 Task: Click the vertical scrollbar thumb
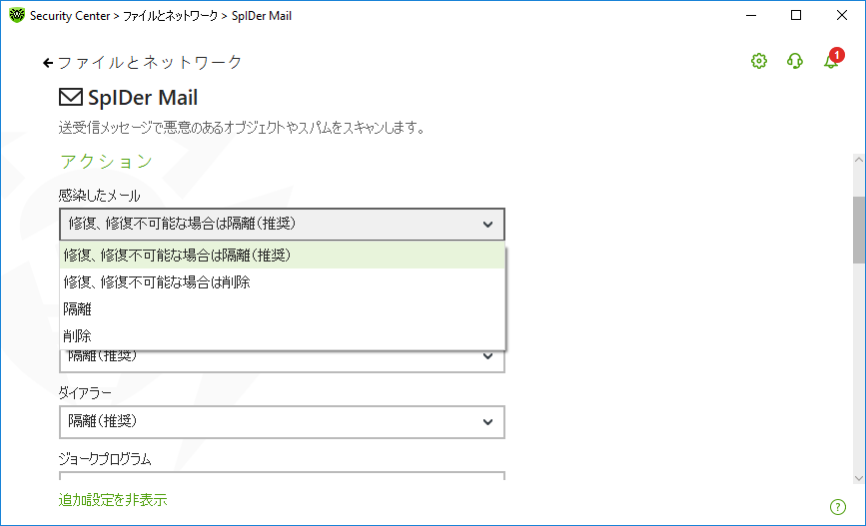[858, 230]
